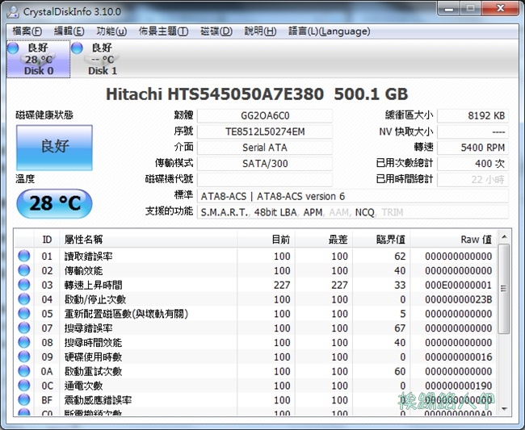Screen dimensions: 525x430
Task: Select the 通電次數 attribute row
Action: tap(256, 386)
